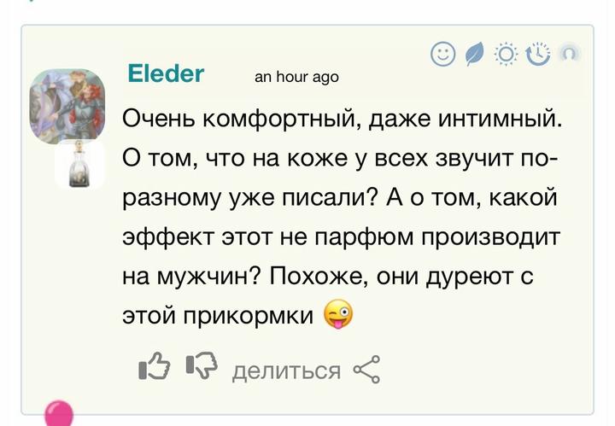Click the winking tongue emoji in comment

(x=339, y=315)
